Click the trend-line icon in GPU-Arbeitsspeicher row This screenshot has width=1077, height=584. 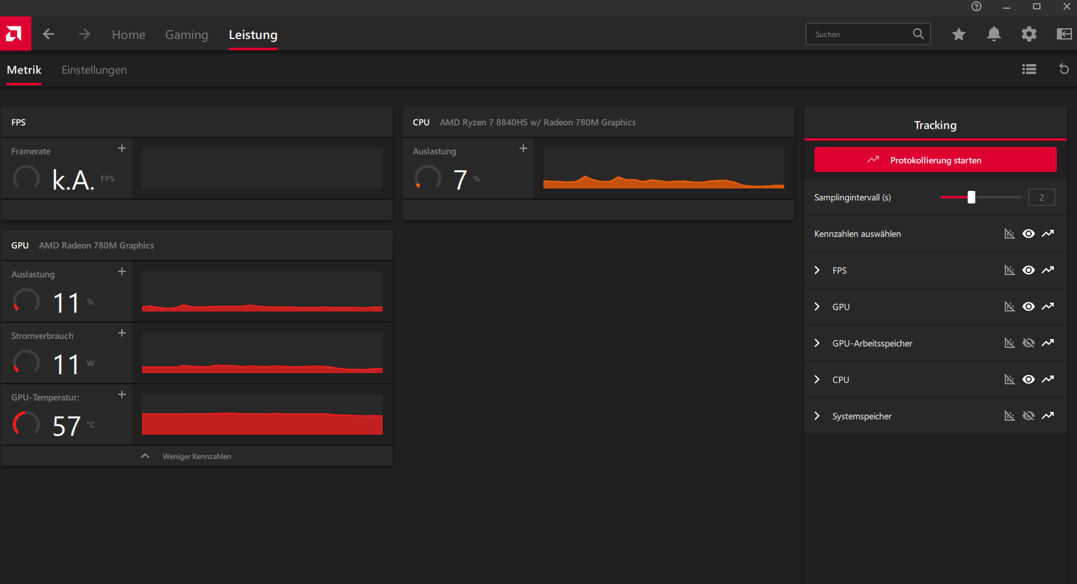(x=1047, y=343)
